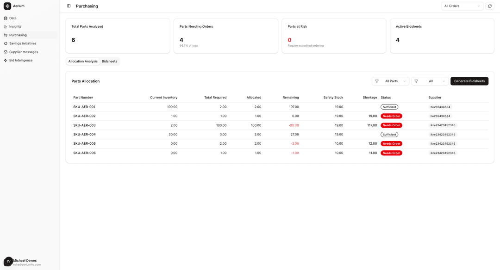Select the Allocation Analysis tab
The height and width of the screenshot is (270, 500).
click(x=83, y=61)
